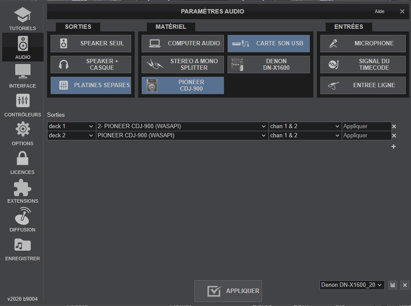Open the 2- PIONEER CDJ-900 (WASAPI) device dropdown
This screenshot has width=411, height=306.
pos(182,126)
